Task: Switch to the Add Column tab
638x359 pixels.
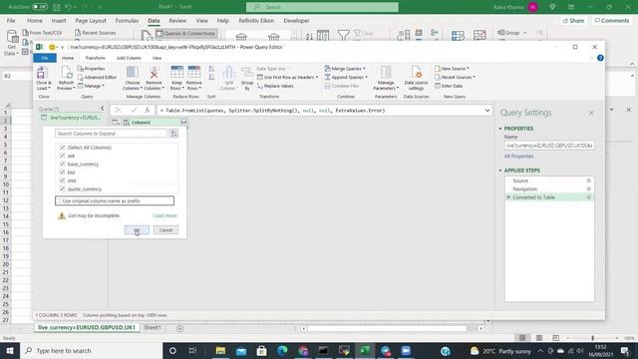Action: click(x=129, y=58)
